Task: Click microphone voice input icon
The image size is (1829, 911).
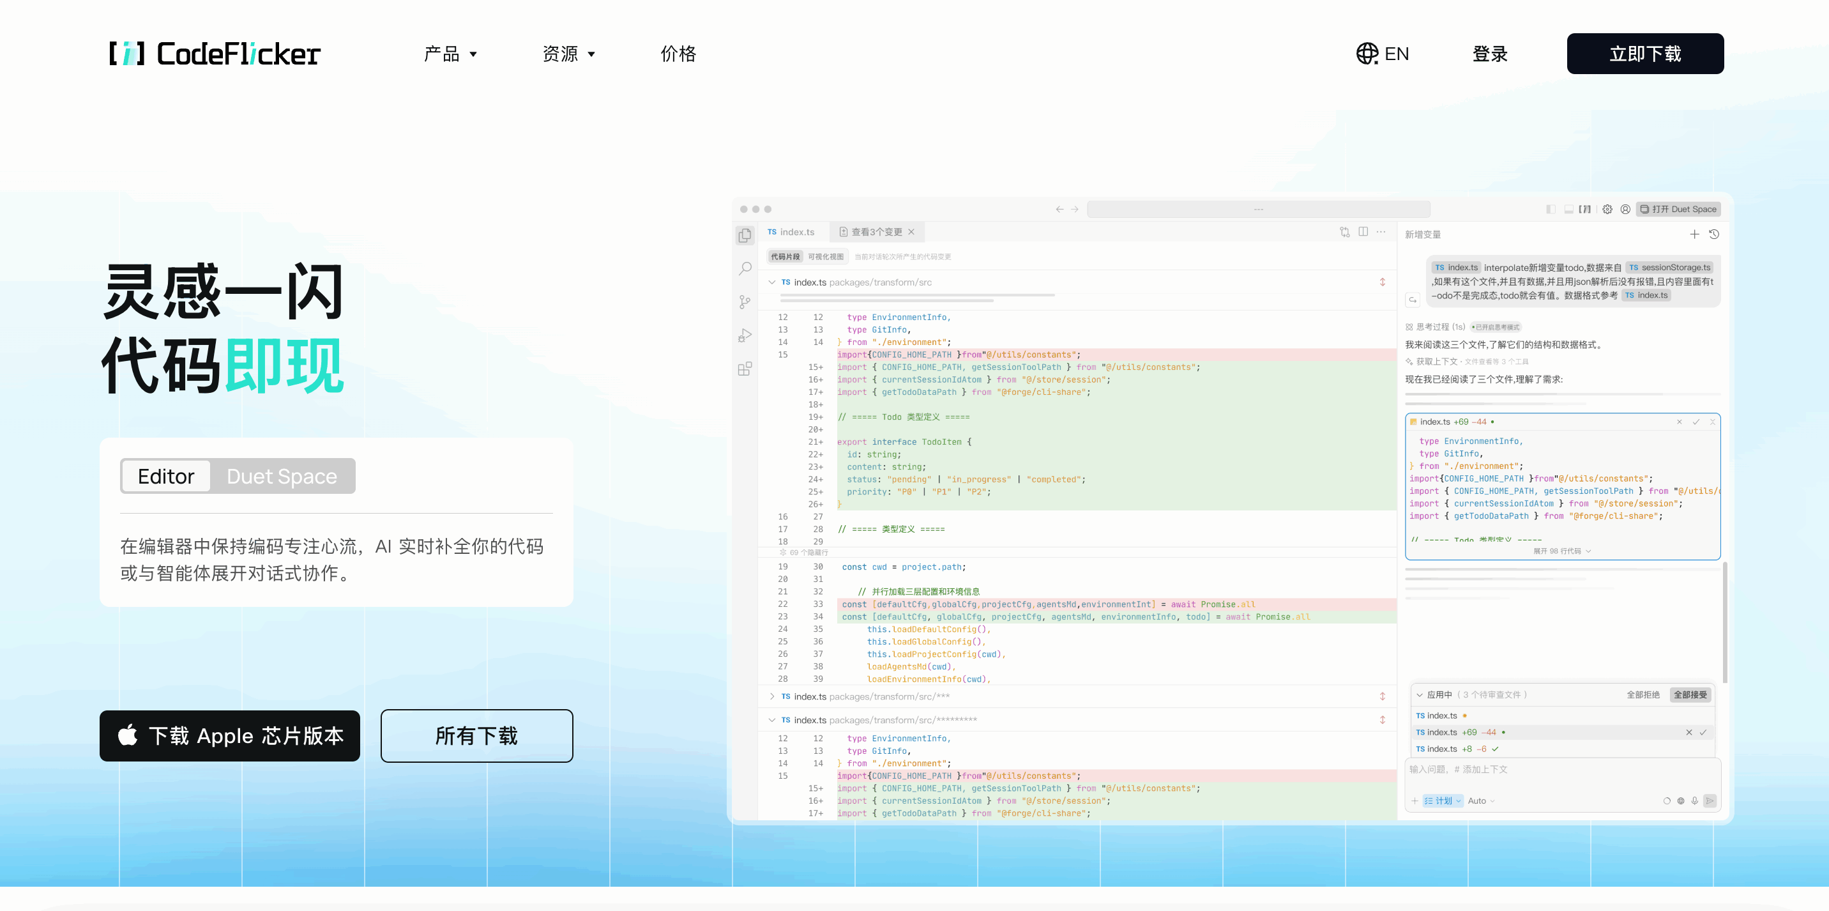Action: coord(1695,801)
